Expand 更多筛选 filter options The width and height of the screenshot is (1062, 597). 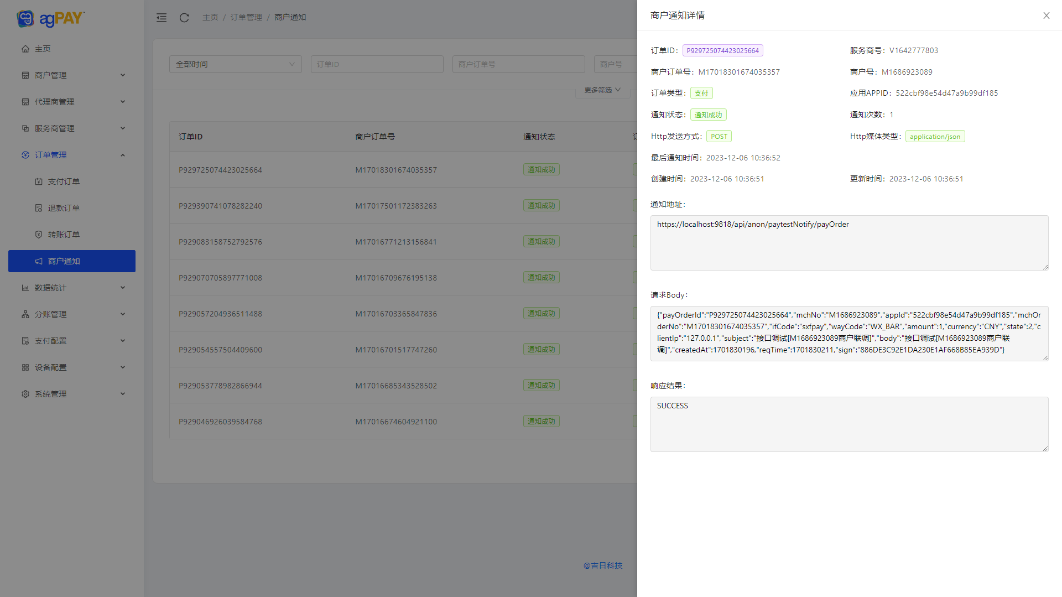pos(602,90)
